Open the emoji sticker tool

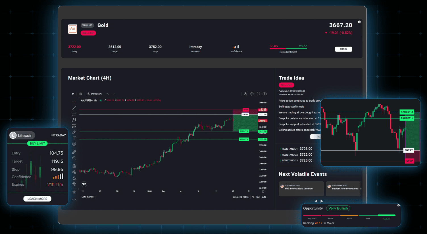pyautogui.click(x=74, y=144)
